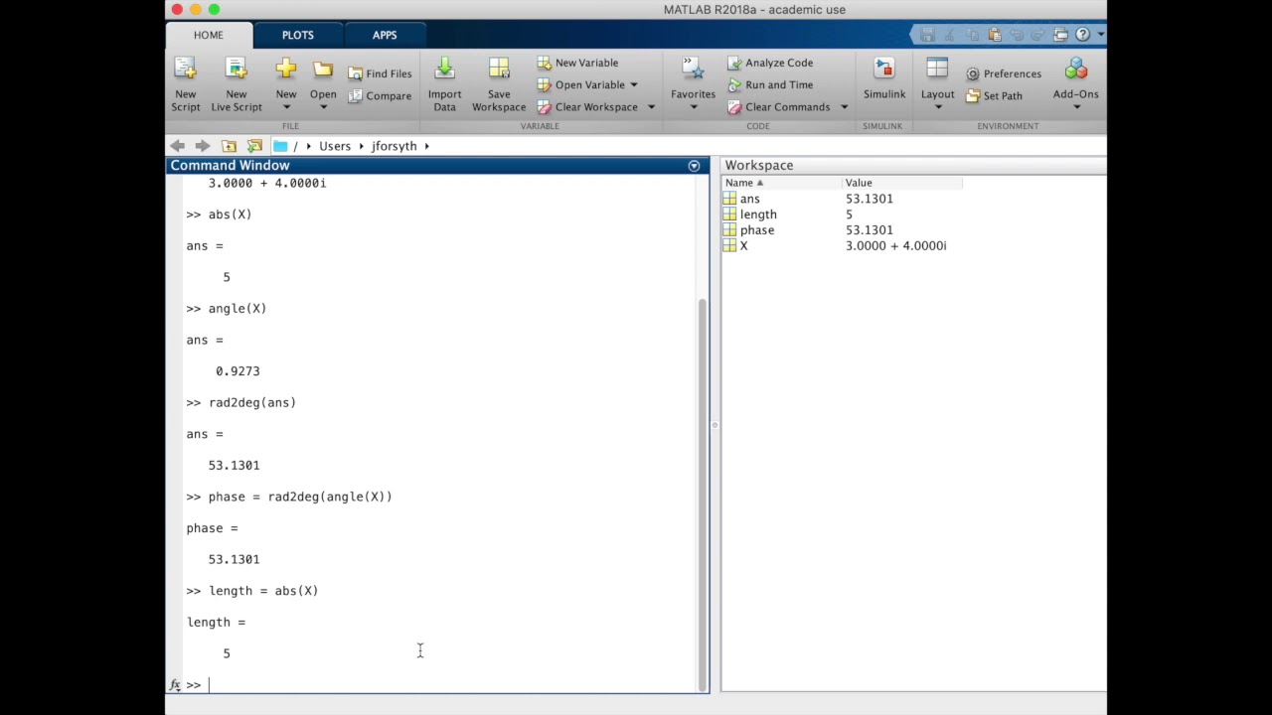
Task: Click Analyze Code
Action: pos(770,63)
